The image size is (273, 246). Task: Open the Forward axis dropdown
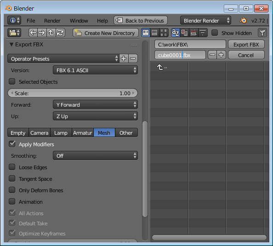click(95, 104)
